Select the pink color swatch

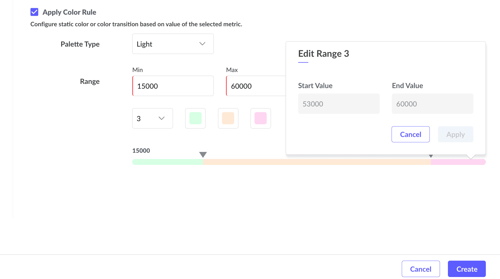coord(260,118)
